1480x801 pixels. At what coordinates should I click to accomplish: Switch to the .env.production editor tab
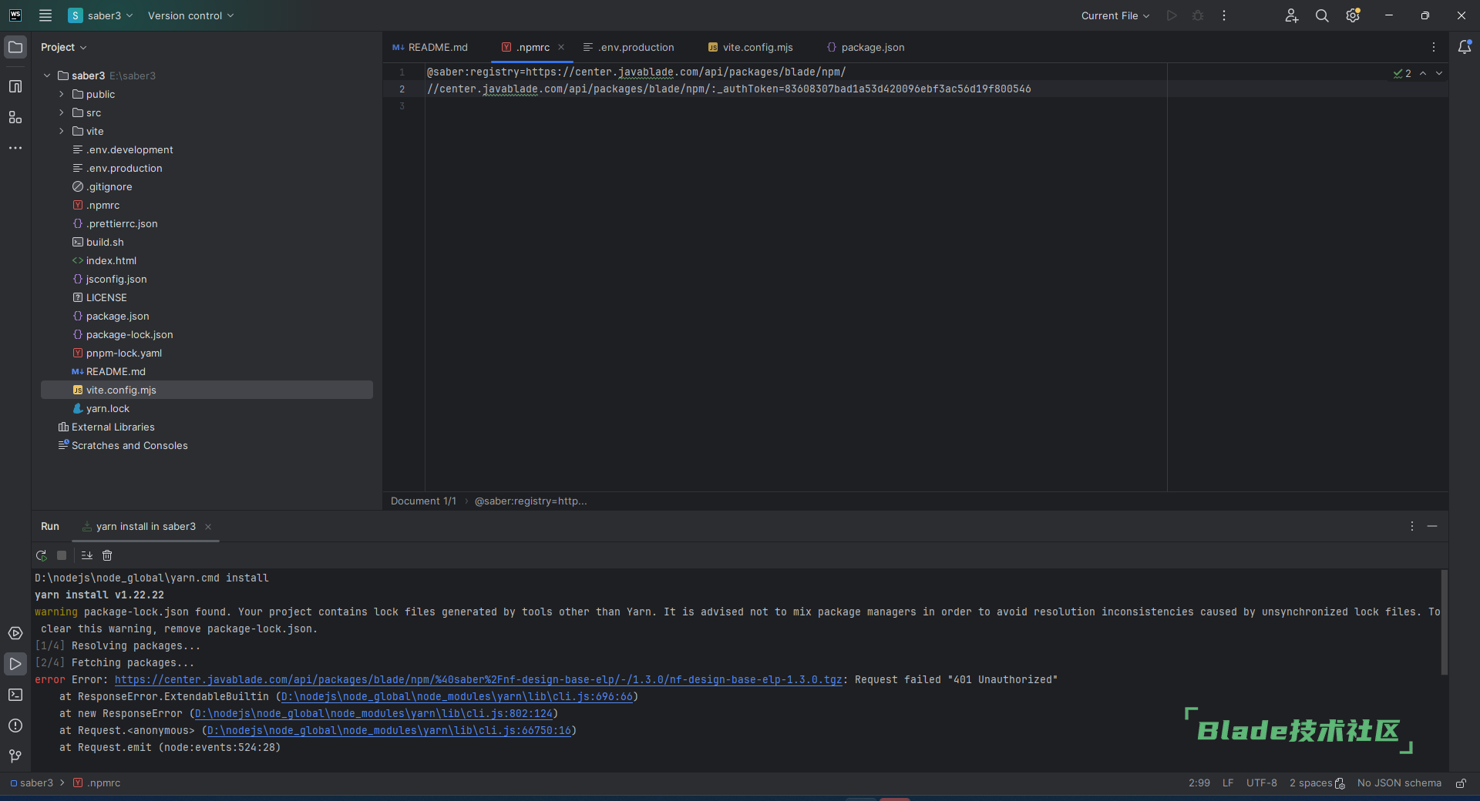(x=629, y=47)
